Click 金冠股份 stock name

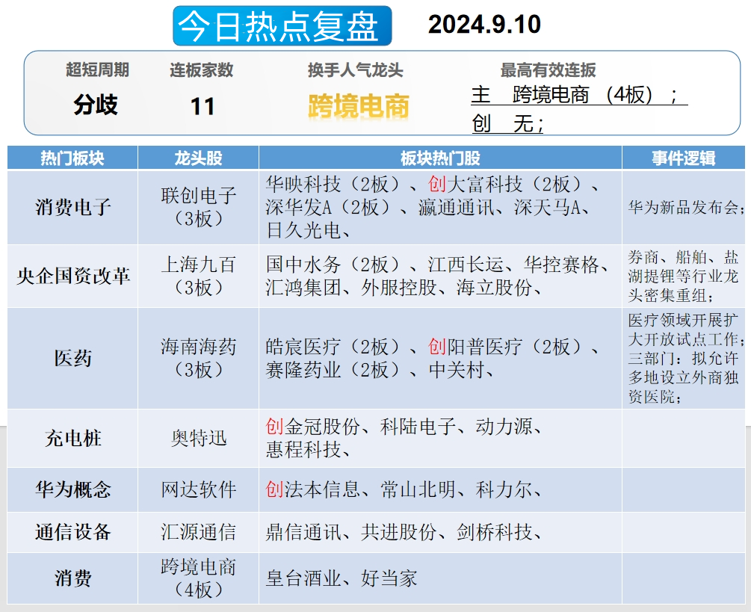tap(322, 427)
